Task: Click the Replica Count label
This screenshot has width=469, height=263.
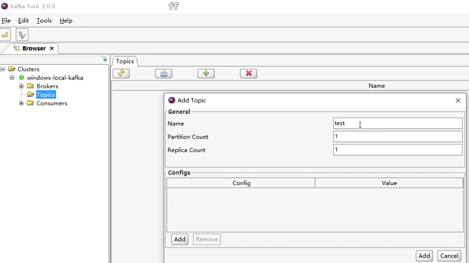Action: (187, 150)
